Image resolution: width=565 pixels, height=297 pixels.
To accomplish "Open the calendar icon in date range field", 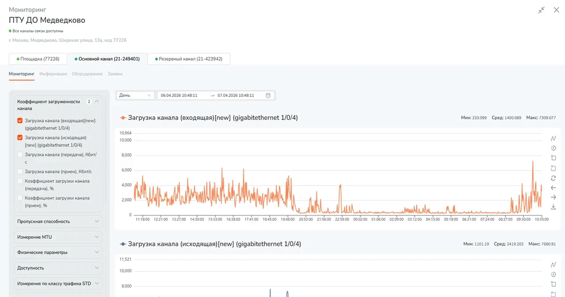I will (x=268, y=95).
